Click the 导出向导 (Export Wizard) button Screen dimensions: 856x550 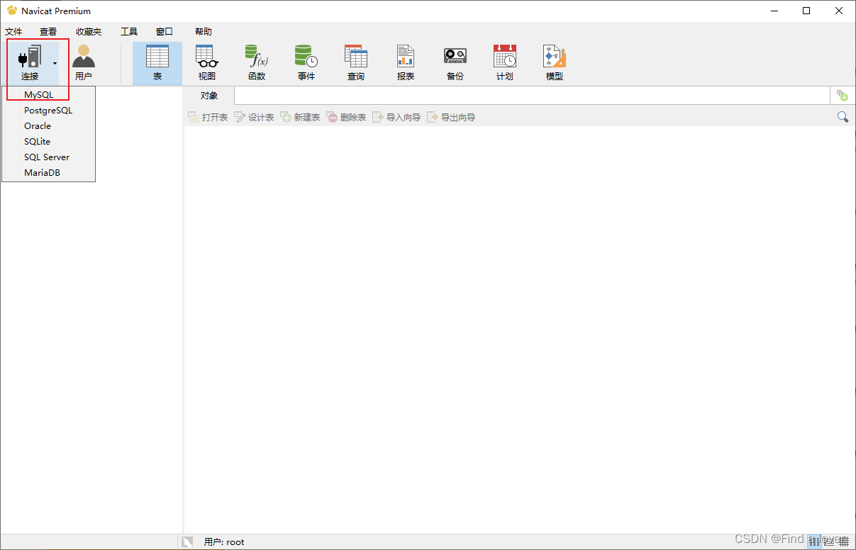tap(451, 117)
